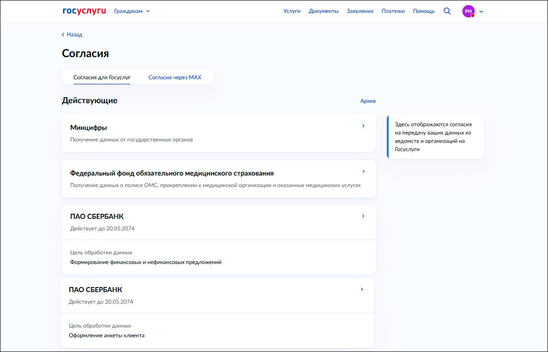Click the back chevron beside Назад
The image size is (548, 352).
[63, 35]
